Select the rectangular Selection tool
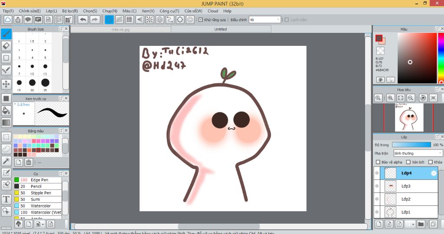The image size is (444, 234). [6, 137]
